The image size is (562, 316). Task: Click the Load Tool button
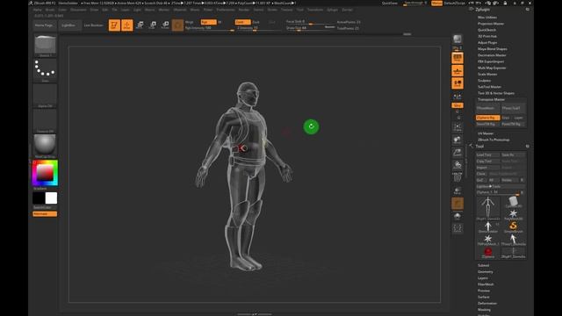[x=487, y=154]
